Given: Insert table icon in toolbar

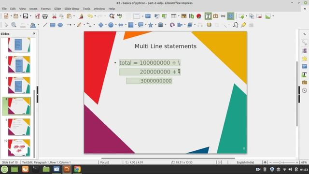Looking at the screenshot, I should tap(173, 16).
